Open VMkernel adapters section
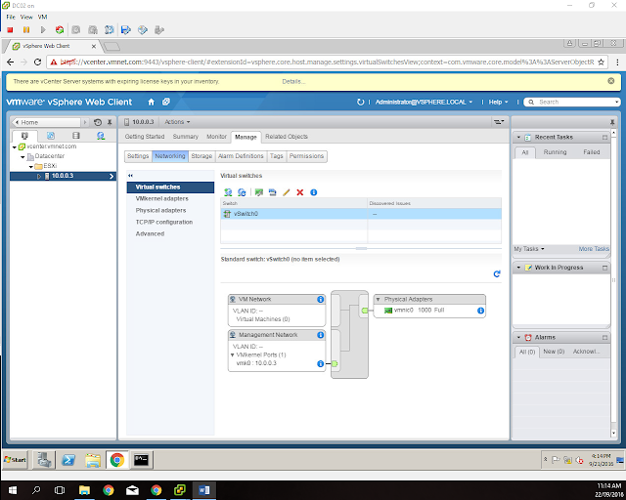626x500 pixels. coord(161,198)
